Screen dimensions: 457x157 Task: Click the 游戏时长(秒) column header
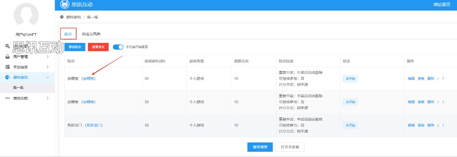tap(155, 62)
